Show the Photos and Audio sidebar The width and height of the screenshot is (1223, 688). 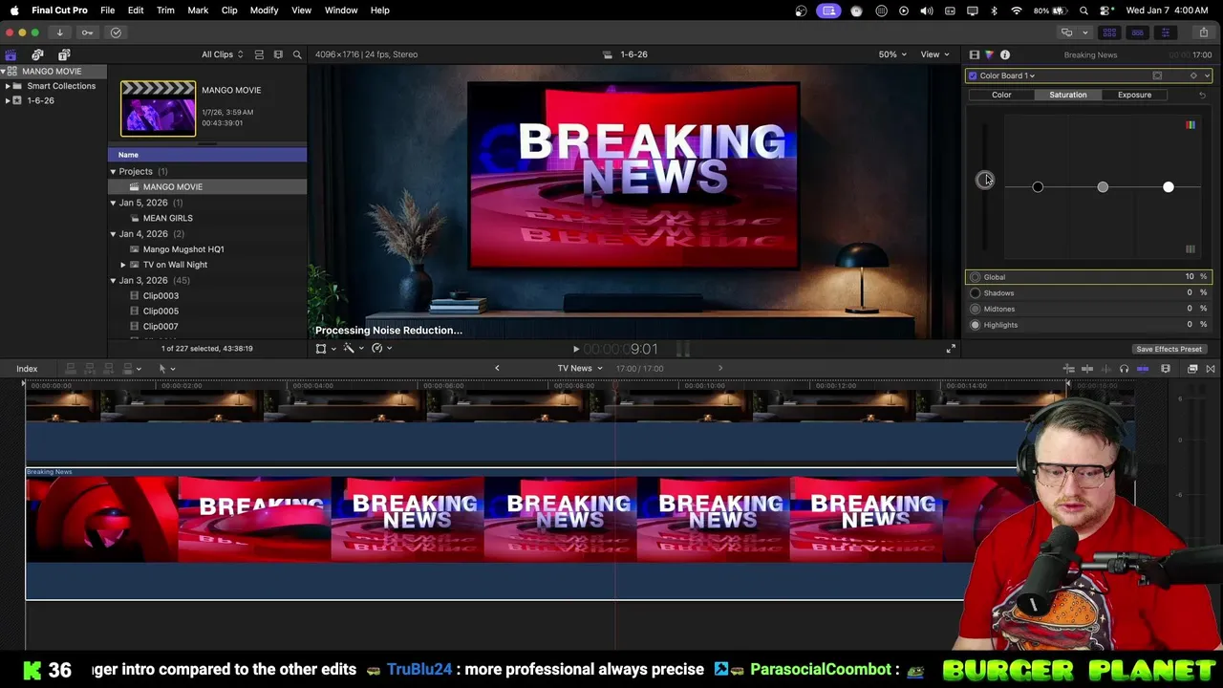[x=37, y=54]
